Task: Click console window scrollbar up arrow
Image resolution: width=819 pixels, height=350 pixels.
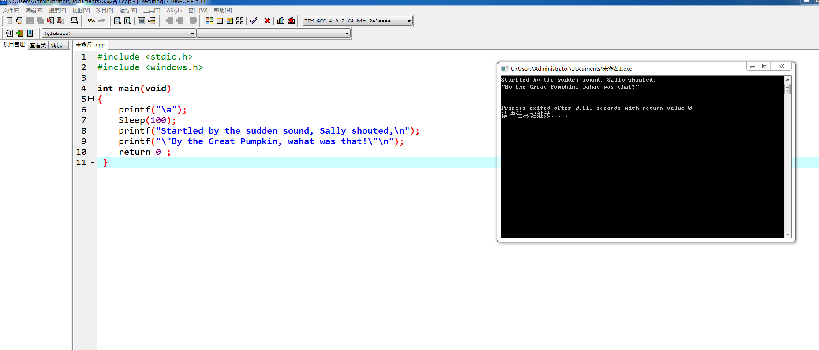Action: (x=788, y=80)
